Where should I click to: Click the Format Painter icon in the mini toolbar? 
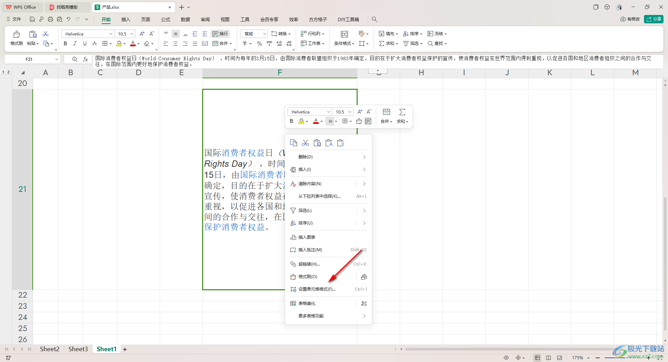click(359, 121)
